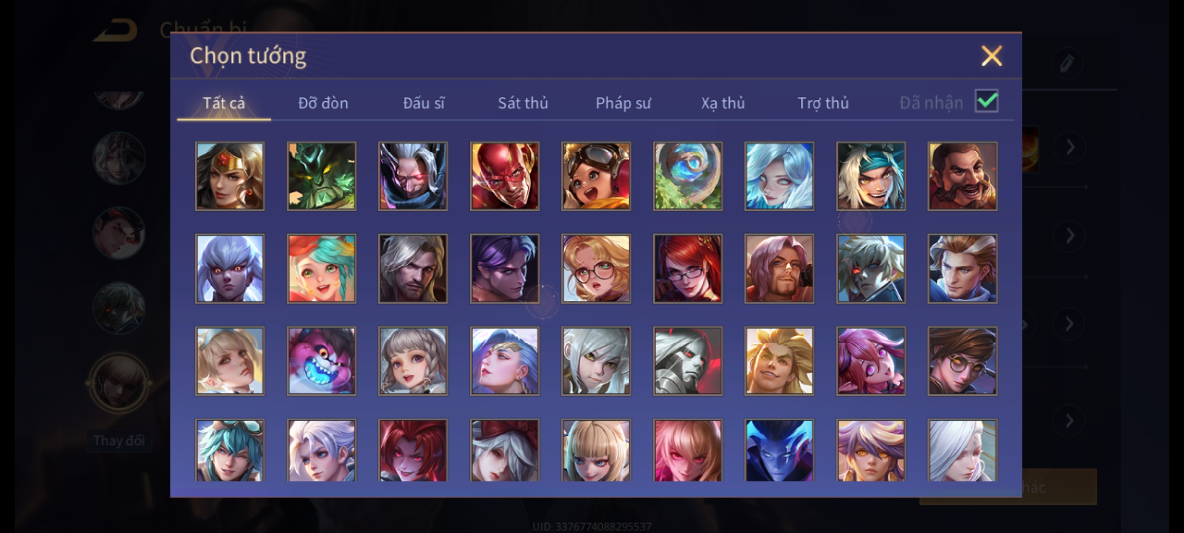Screen dimensions: 1184x533
Task: Choose the armored silver knight hero portrait
Action: 688,361
